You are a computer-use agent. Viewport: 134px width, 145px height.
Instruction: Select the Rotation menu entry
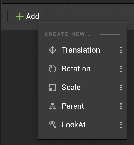pos(83,69)
